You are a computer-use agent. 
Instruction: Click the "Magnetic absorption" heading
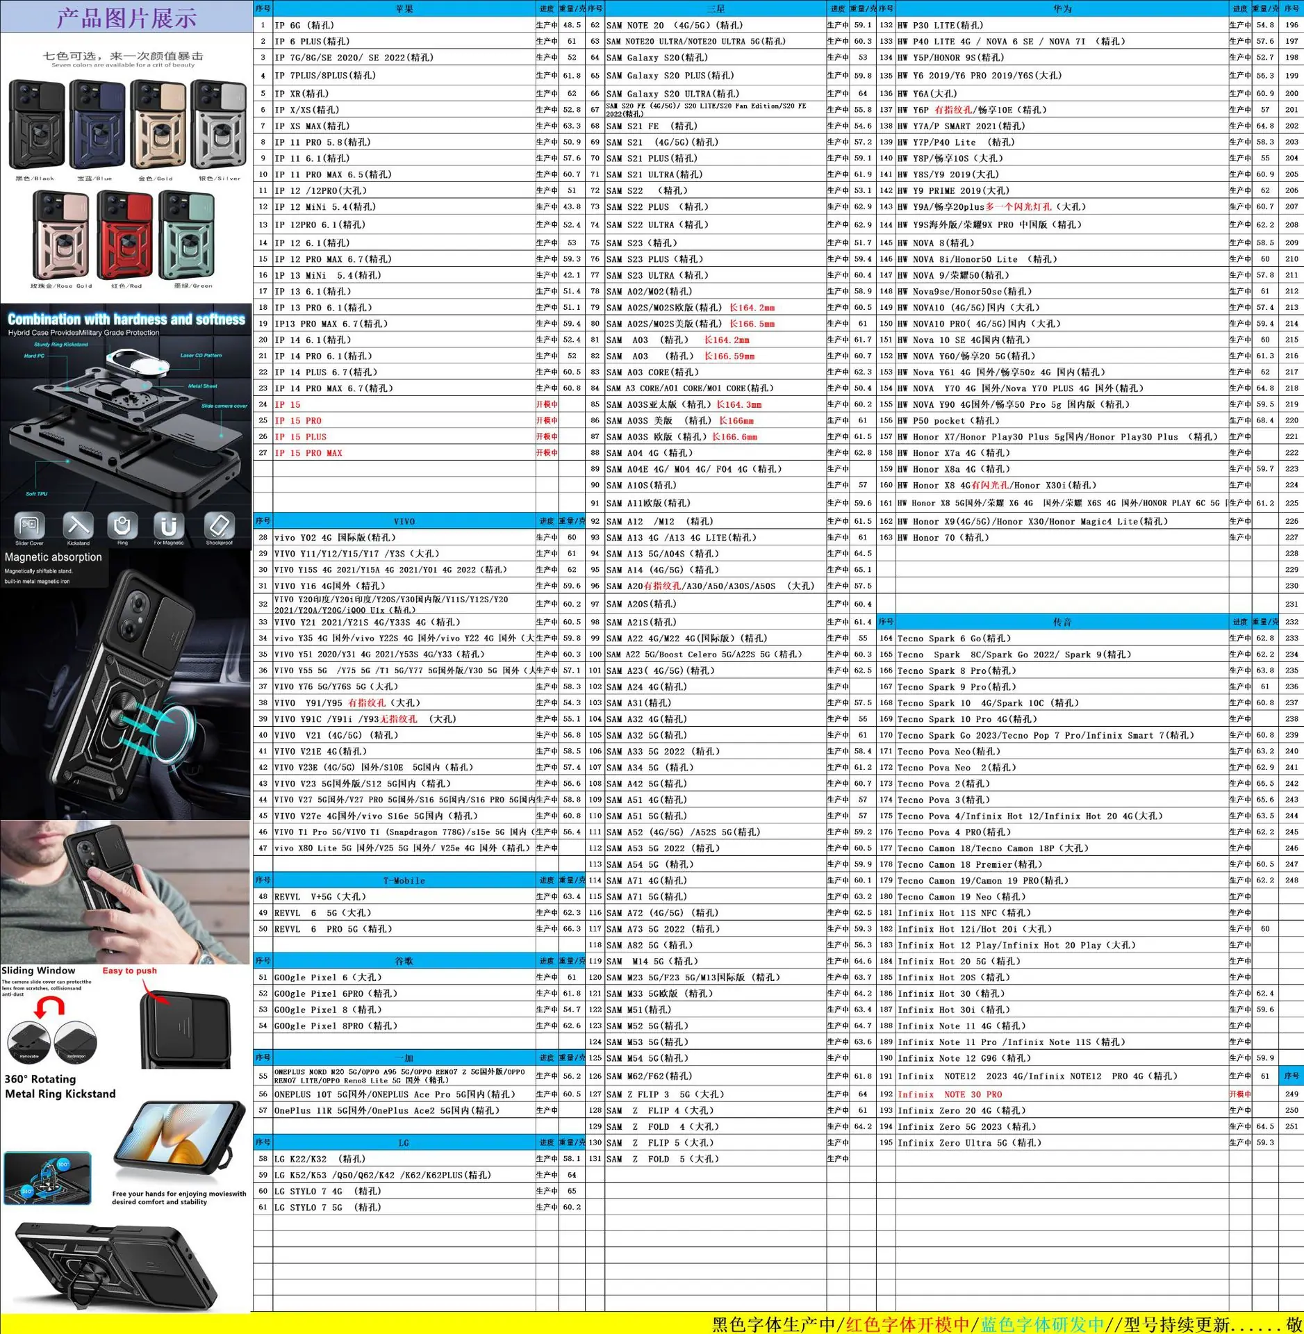53,557
